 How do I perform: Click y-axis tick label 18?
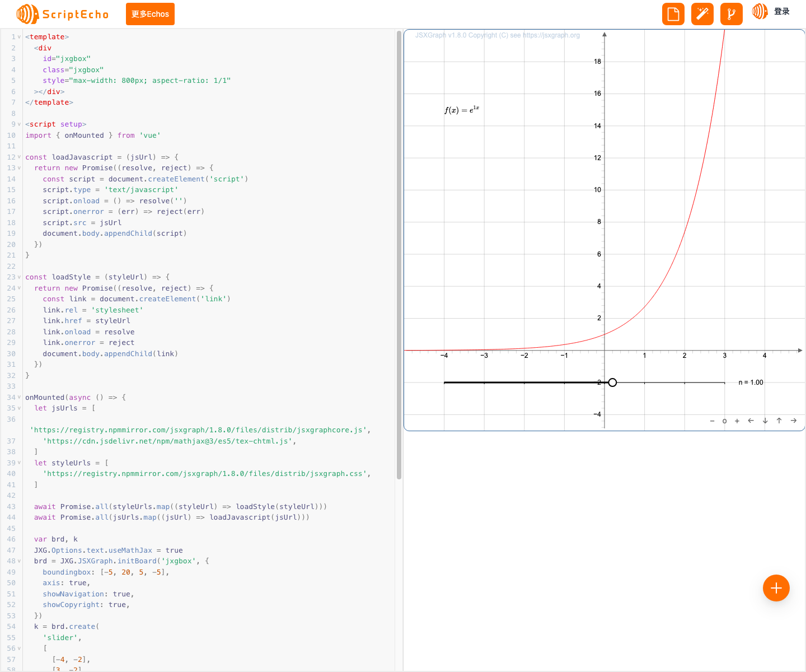(597, 62)
